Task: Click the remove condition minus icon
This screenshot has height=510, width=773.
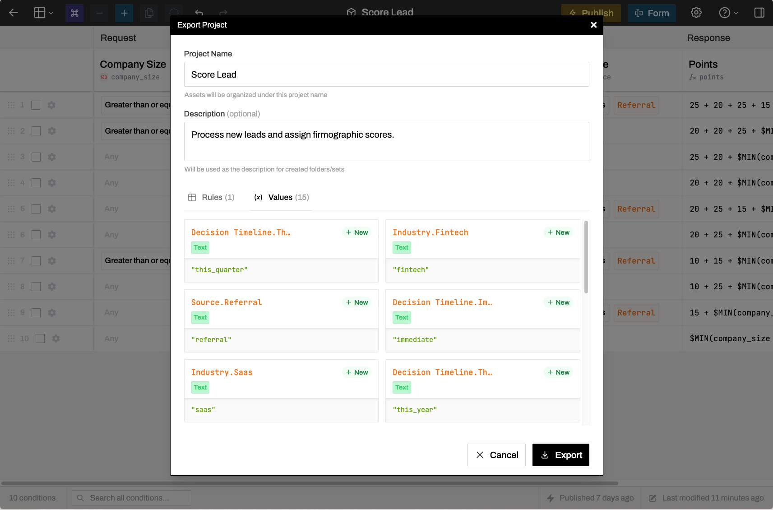Action: 99,13
